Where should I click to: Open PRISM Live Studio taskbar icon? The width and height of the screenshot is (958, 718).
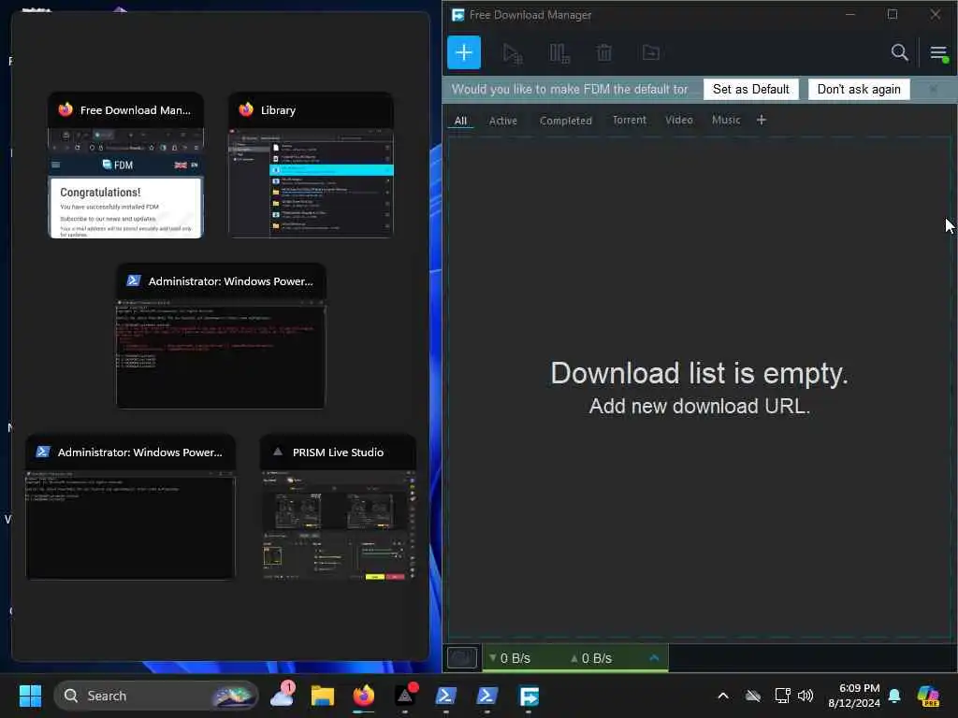pyautogui.click(x=406, y=696)
